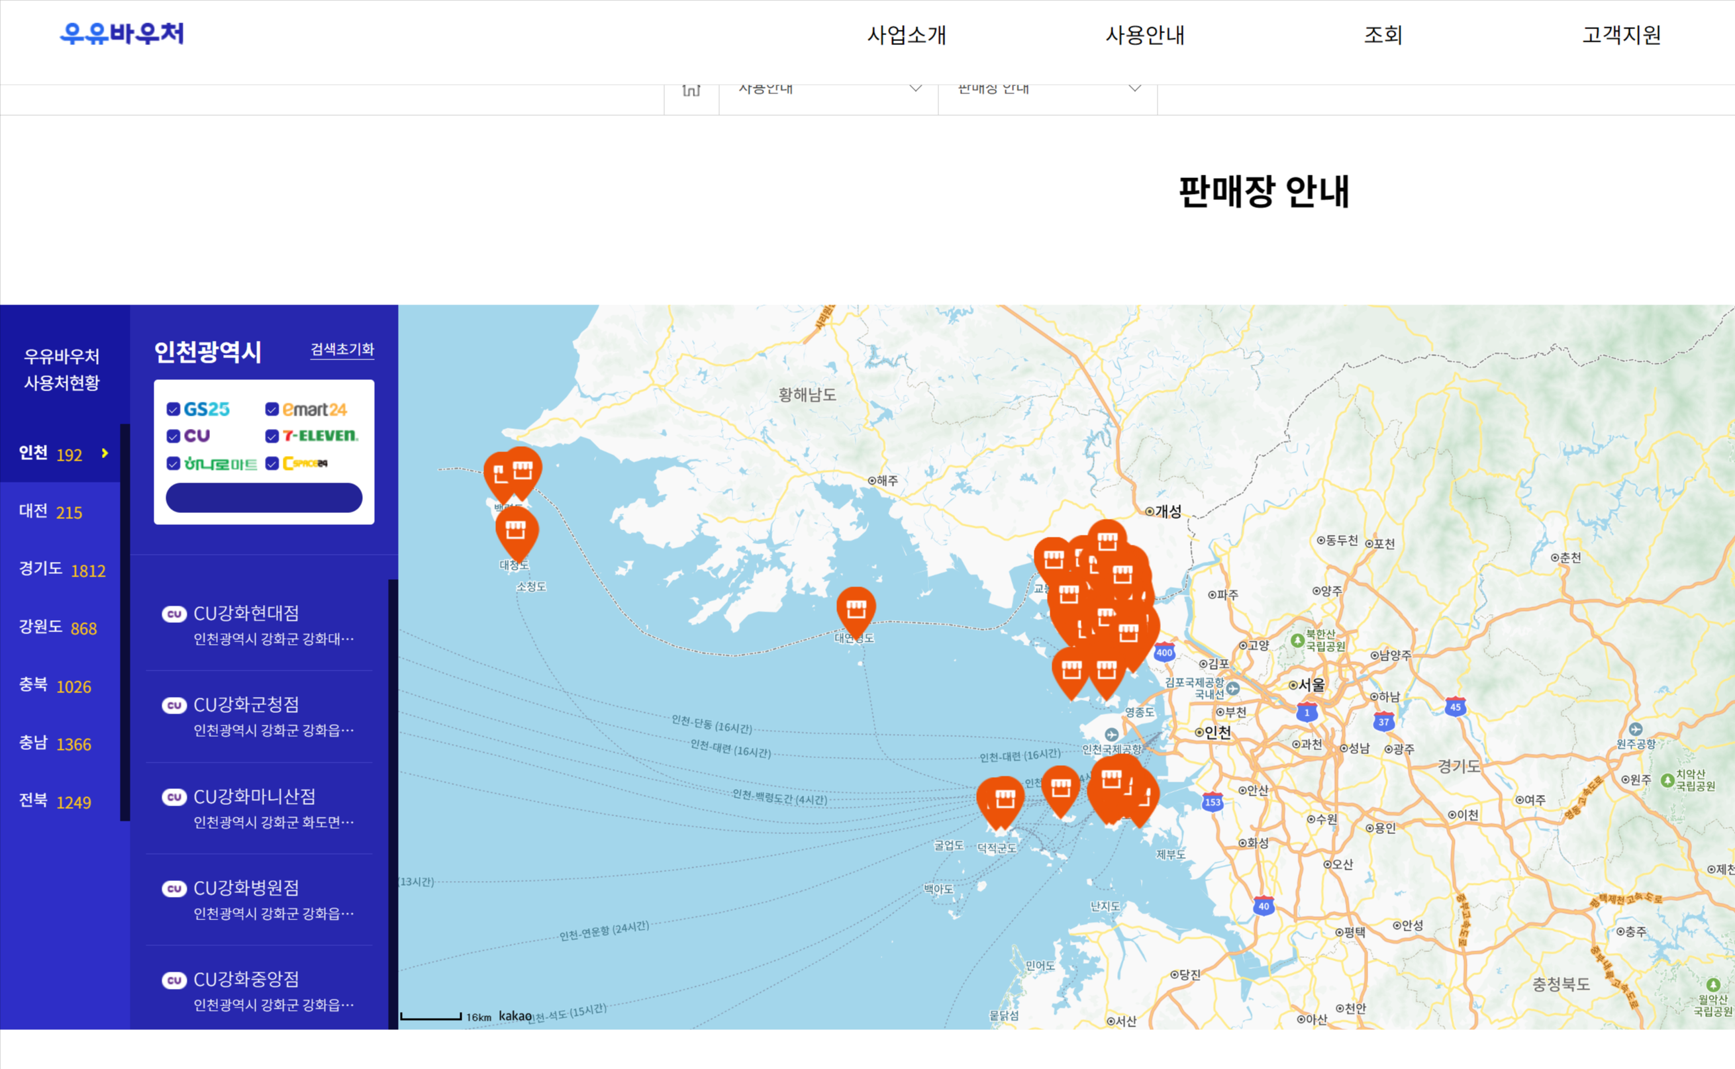
Task: Click the home icon in breadcrumb bar
Action: click(x=691, y=91)
